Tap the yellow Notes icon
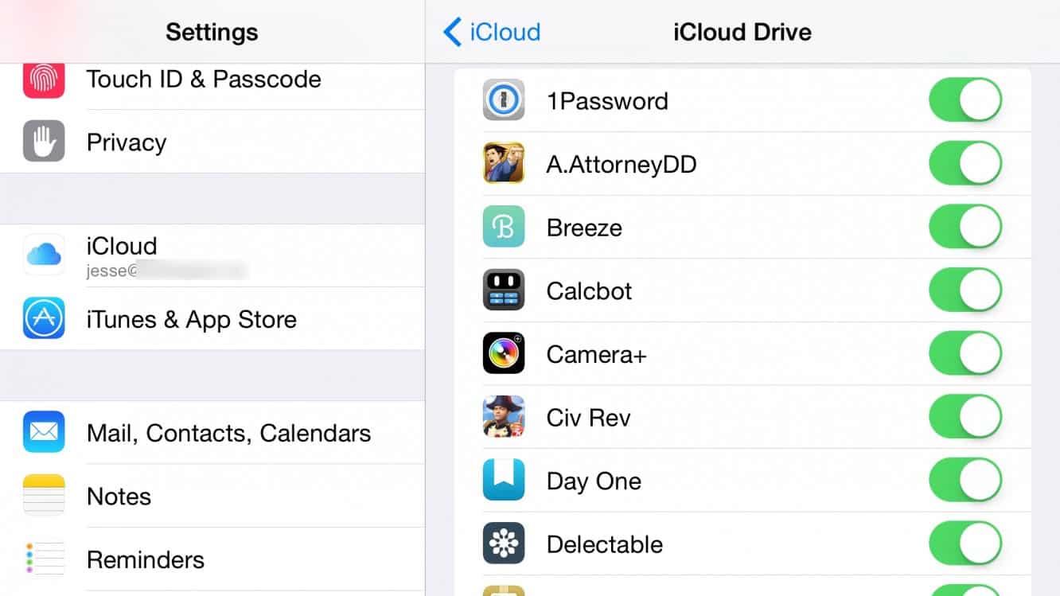Screen dimensions: 1060x596 (x=44, y=495)
